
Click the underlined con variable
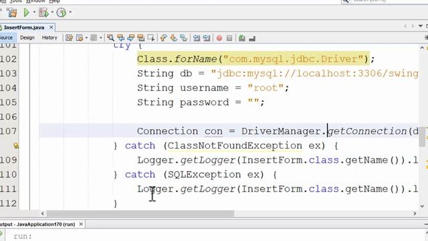click(x=213, y=131)
